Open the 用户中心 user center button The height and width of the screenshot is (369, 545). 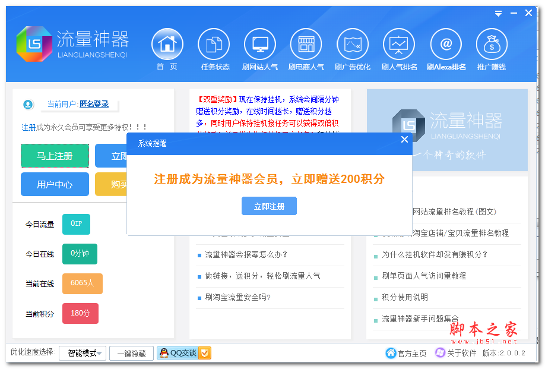pos(55,184)
